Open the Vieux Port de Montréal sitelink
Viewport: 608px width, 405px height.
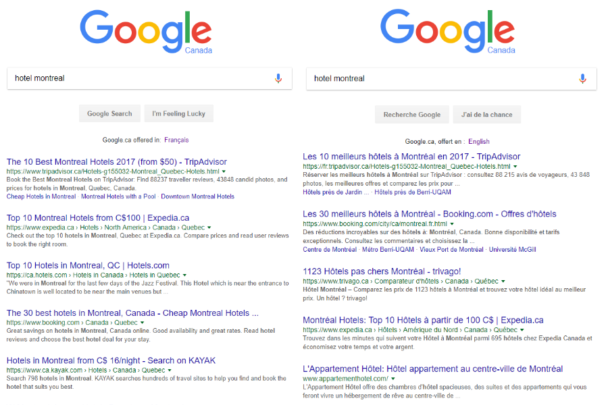tap(450, 248)
